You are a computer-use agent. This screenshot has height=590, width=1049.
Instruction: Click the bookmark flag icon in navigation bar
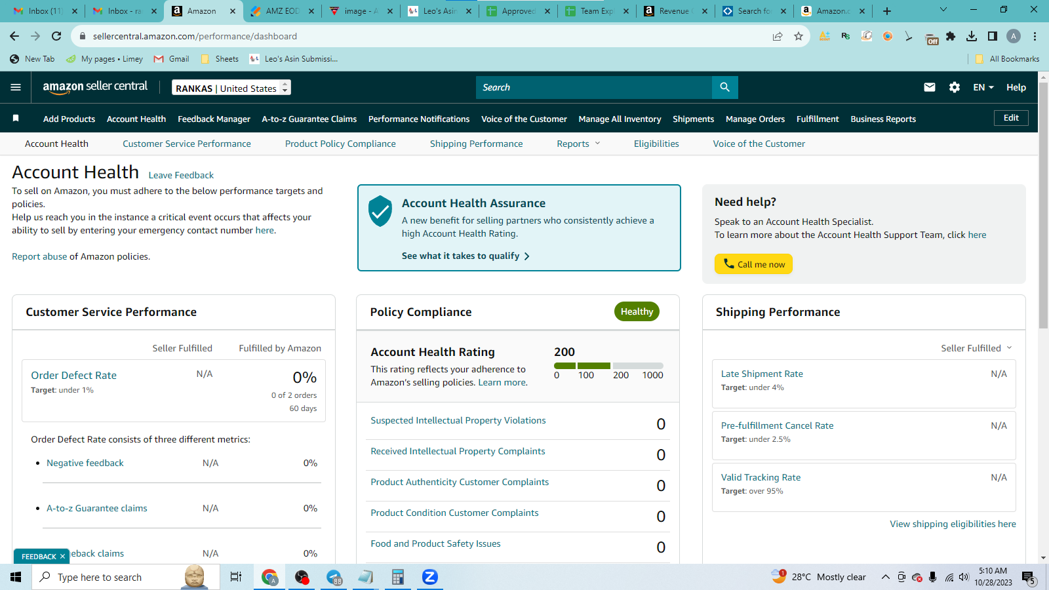coord(16,119)
